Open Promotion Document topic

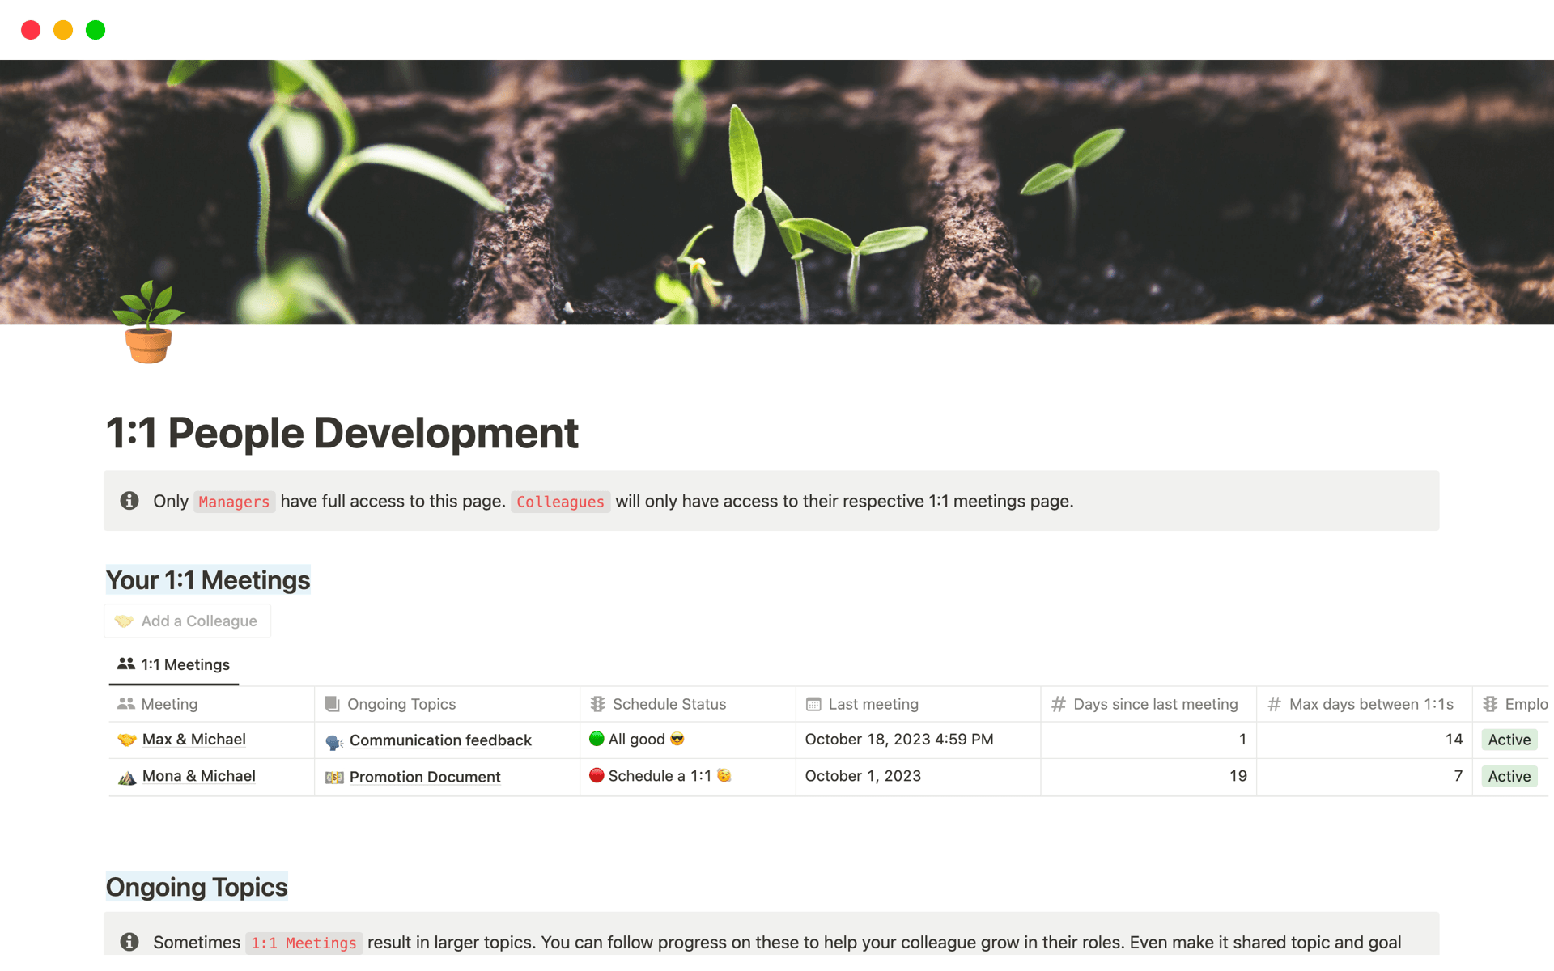[425, 777]
